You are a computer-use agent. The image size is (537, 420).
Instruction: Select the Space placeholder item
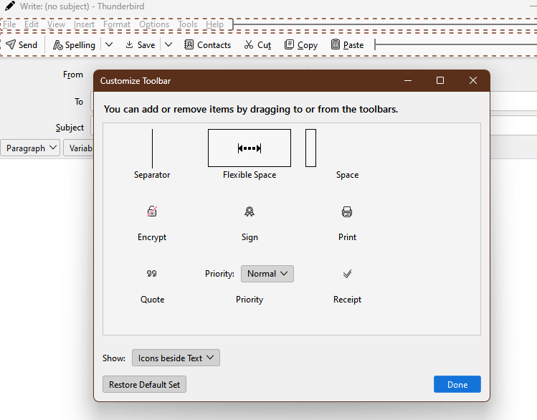pyautogui.click(x=310, y=148)
